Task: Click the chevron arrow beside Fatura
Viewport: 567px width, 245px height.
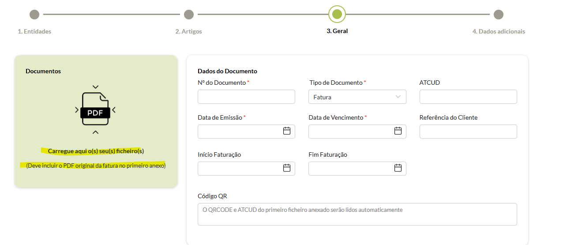Action: (x=398, y=97)
